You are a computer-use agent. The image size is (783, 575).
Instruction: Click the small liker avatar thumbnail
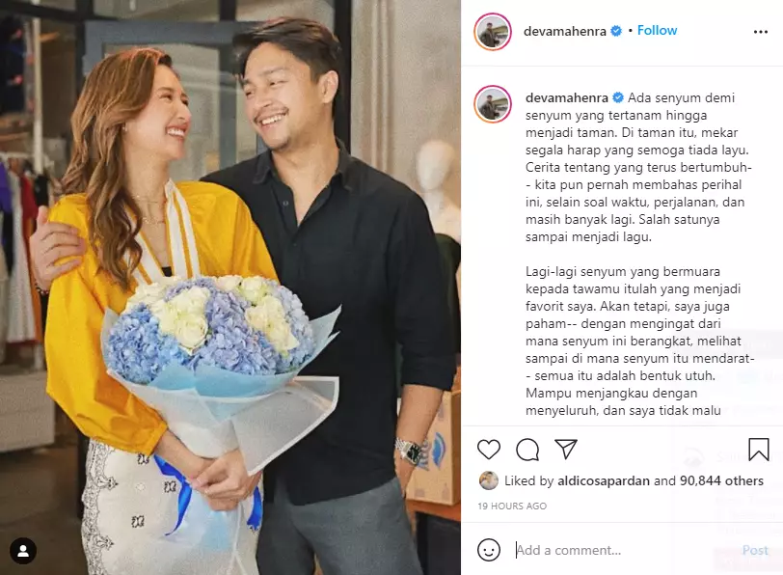pos(488,480)
